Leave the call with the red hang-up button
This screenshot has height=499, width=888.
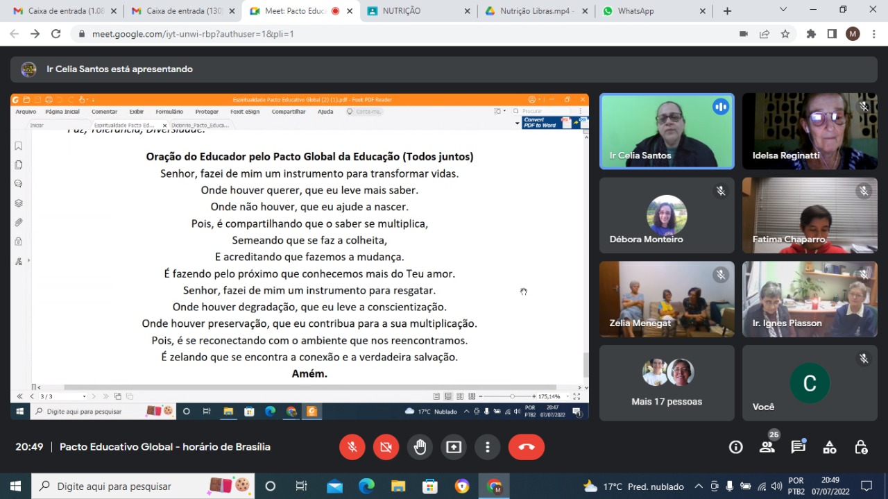coord(527,447)
